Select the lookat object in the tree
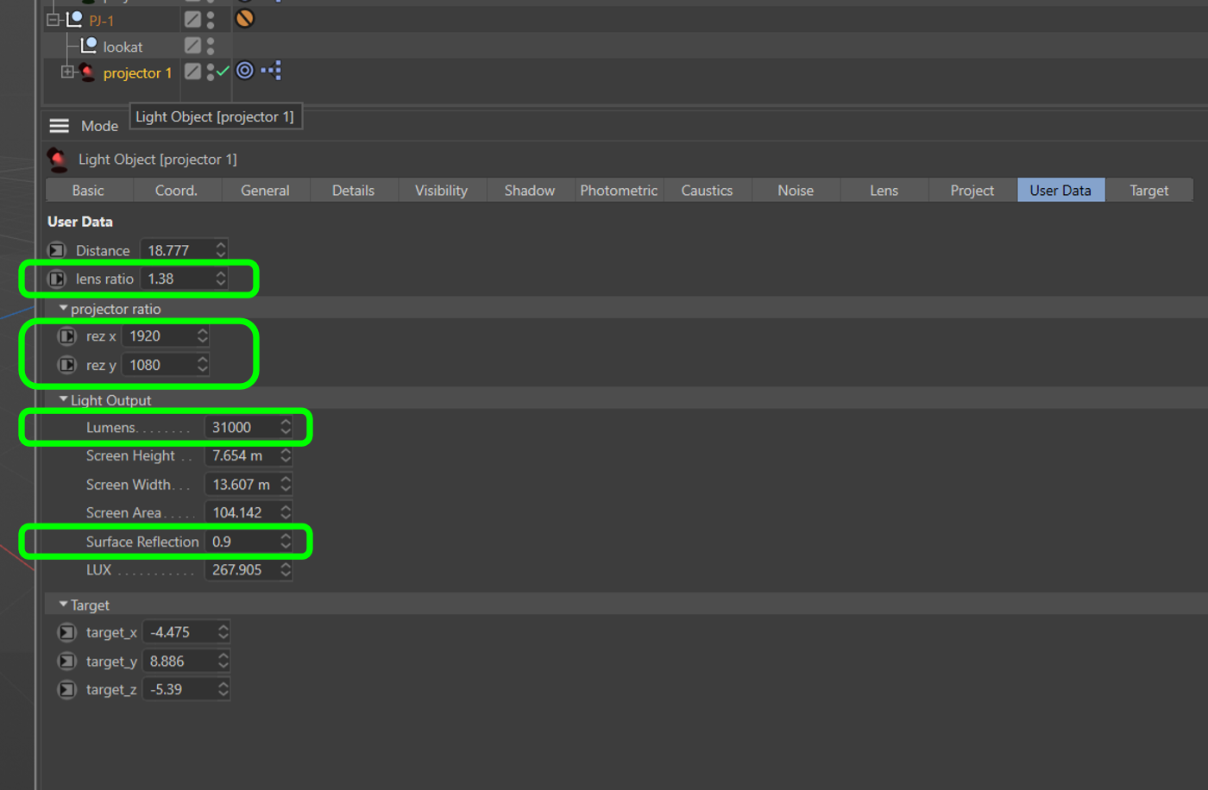Image resolution: width=1208 pixels, height=790 pixels. [123, 47]
